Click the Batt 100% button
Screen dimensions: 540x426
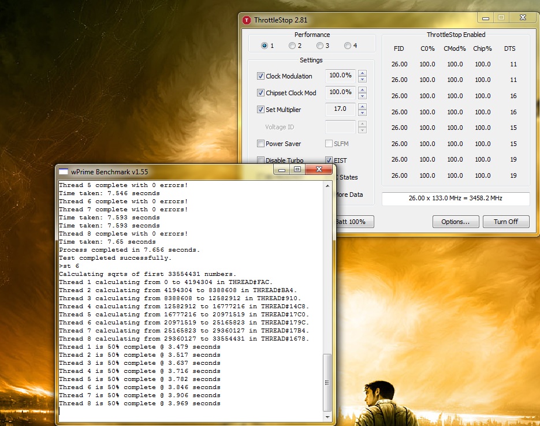coord(355,222)
